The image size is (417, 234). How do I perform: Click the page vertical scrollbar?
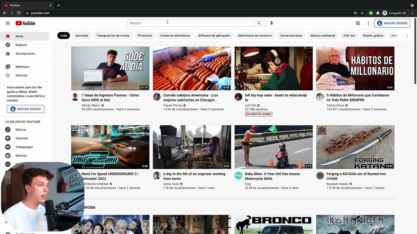tap(415, 50)
